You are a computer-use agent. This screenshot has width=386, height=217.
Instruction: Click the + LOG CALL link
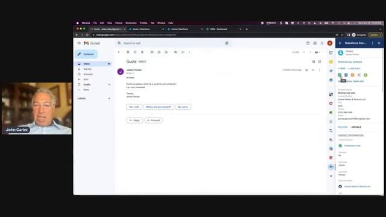point(354,68)
